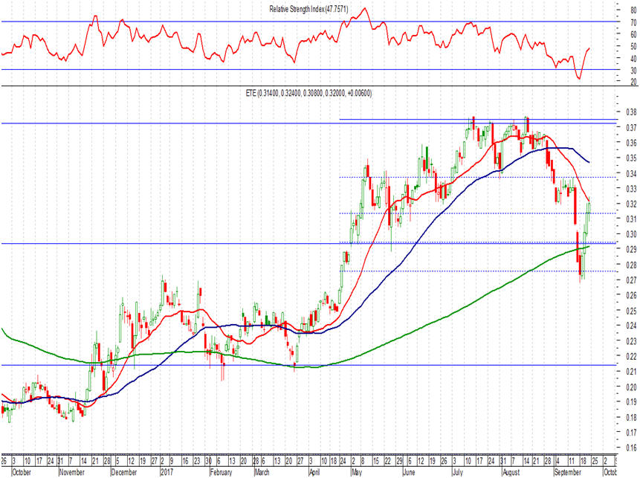The image size is (640, 478).
Task: Click the 0.31 price axis label
Action: point(631,219)
